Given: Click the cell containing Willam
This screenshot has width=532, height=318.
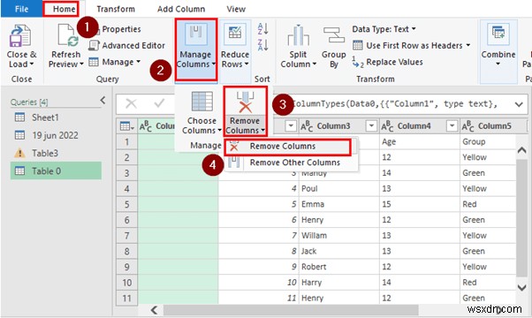Looking at the screenshot, I should tap(339, 236).
